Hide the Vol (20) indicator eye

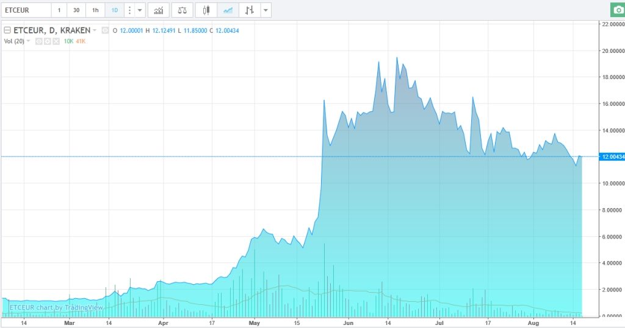(38, 41)
